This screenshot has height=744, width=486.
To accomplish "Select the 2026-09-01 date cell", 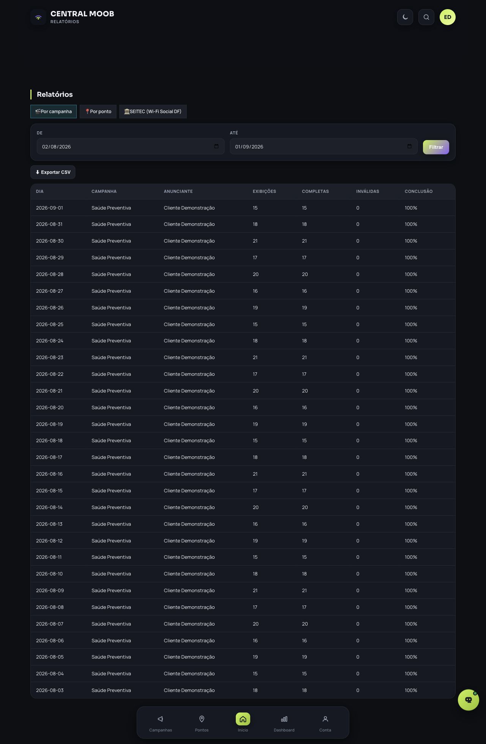I will pyautogui.click(x=49, y=208).
